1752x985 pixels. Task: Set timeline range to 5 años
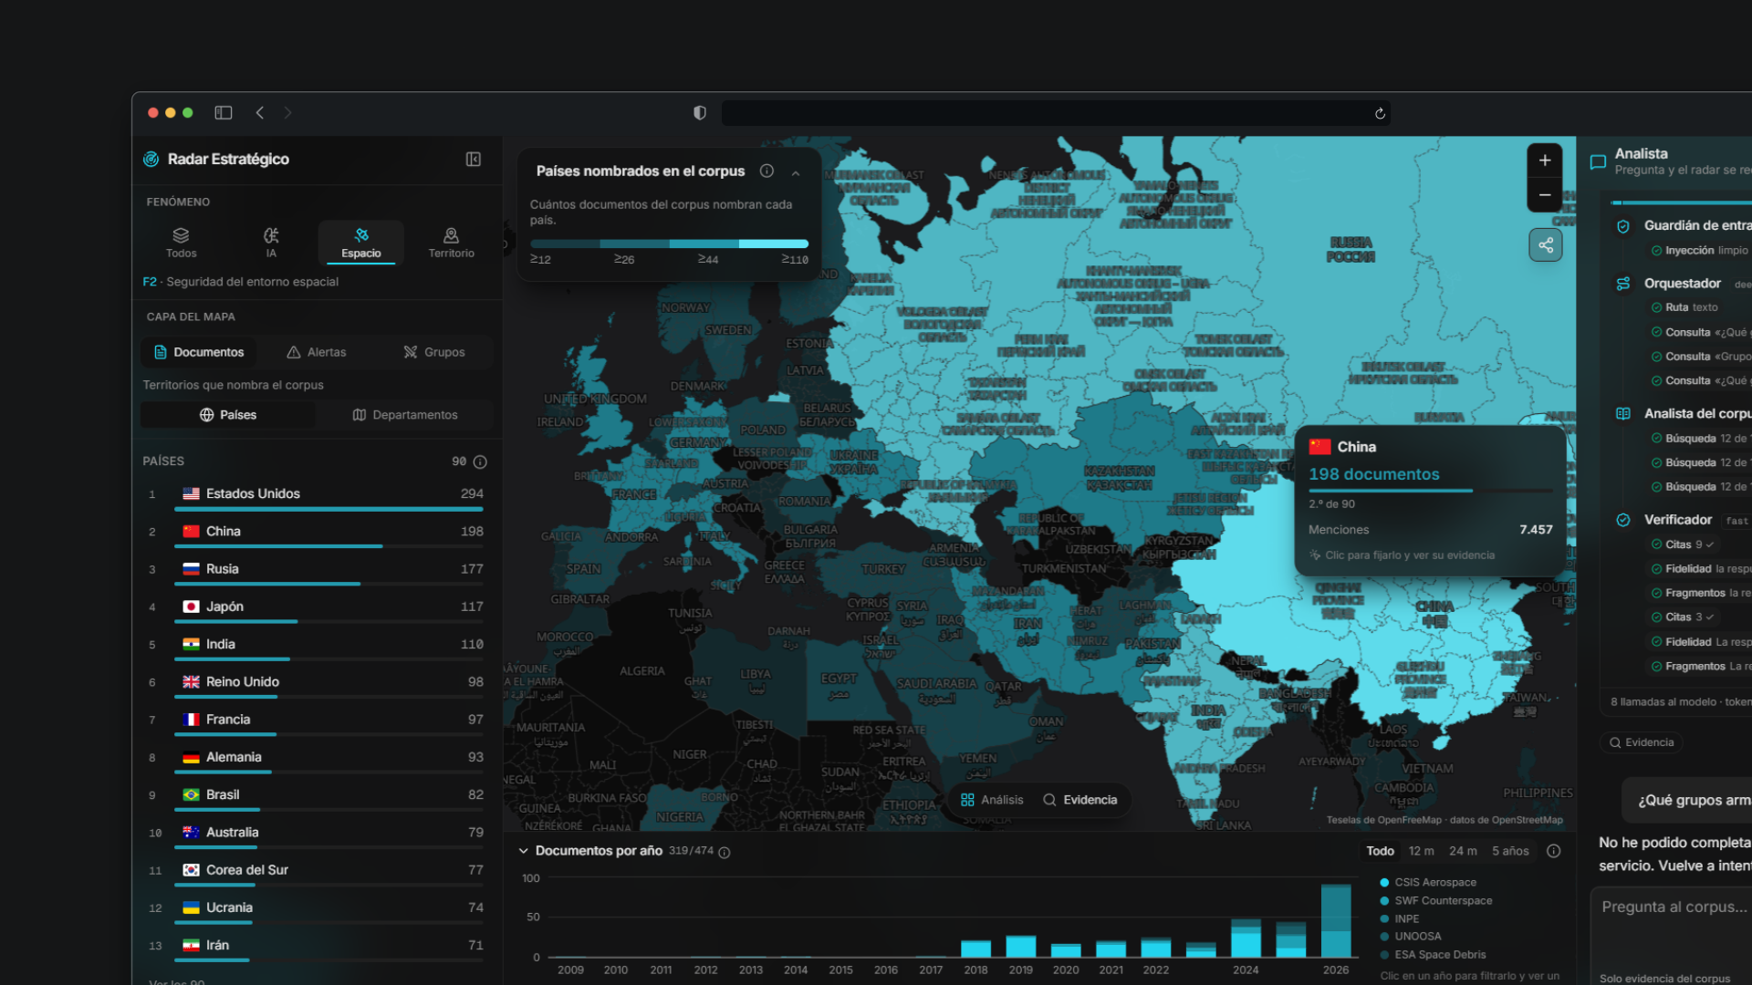click(x=1510, y=851)
